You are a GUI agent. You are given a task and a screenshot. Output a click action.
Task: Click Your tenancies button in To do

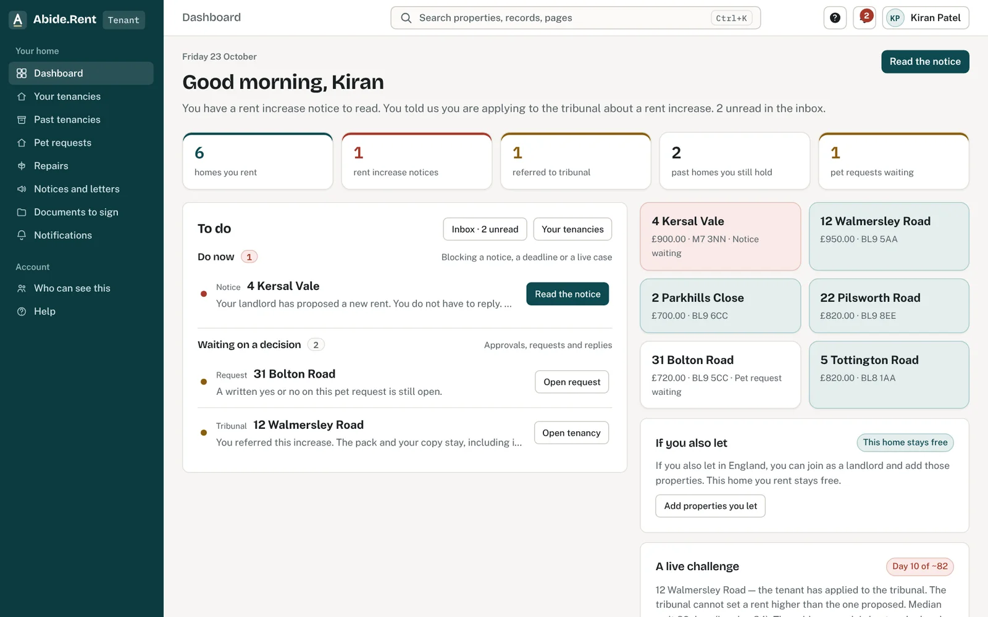[572, 230]
